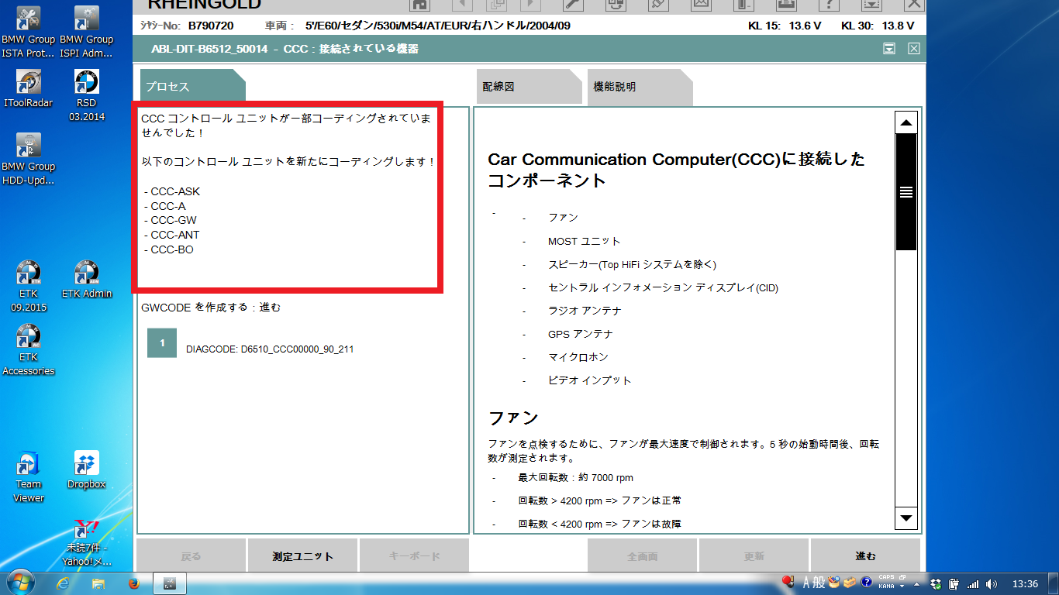Image resolution: width=1059 pixels, height=595 pixels.
Task: Click the scrollbar down arrow in description pane
Action: coord(905,517)
